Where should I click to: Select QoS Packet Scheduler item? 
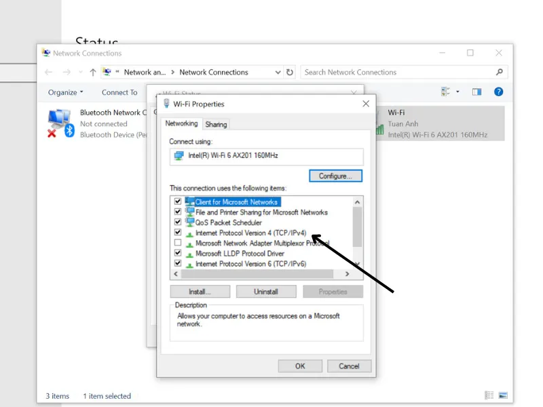(x=229, y=222)
